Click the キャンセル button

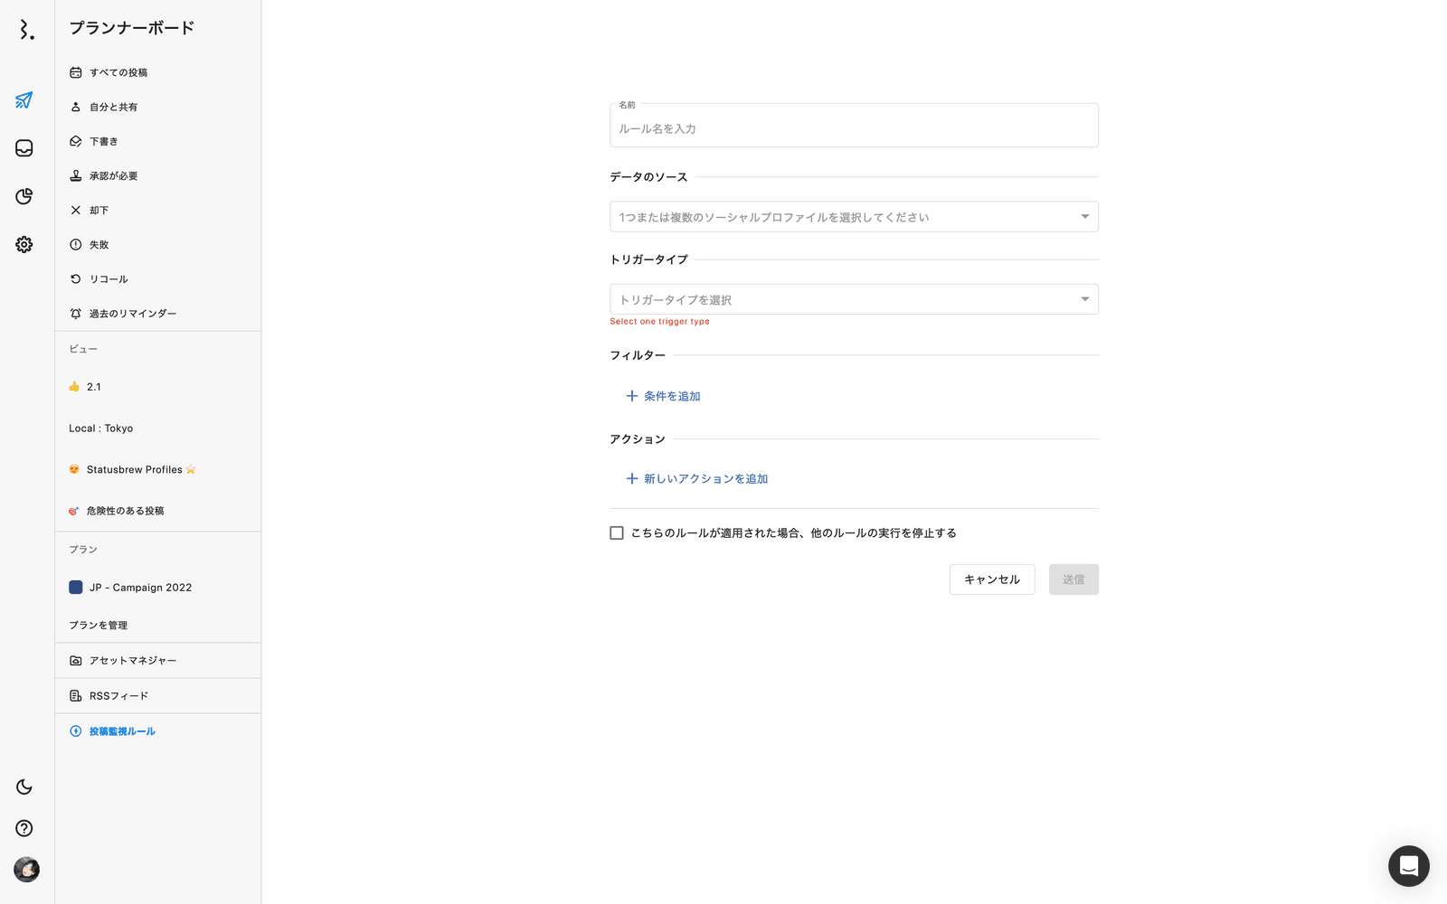pos(991,579)
